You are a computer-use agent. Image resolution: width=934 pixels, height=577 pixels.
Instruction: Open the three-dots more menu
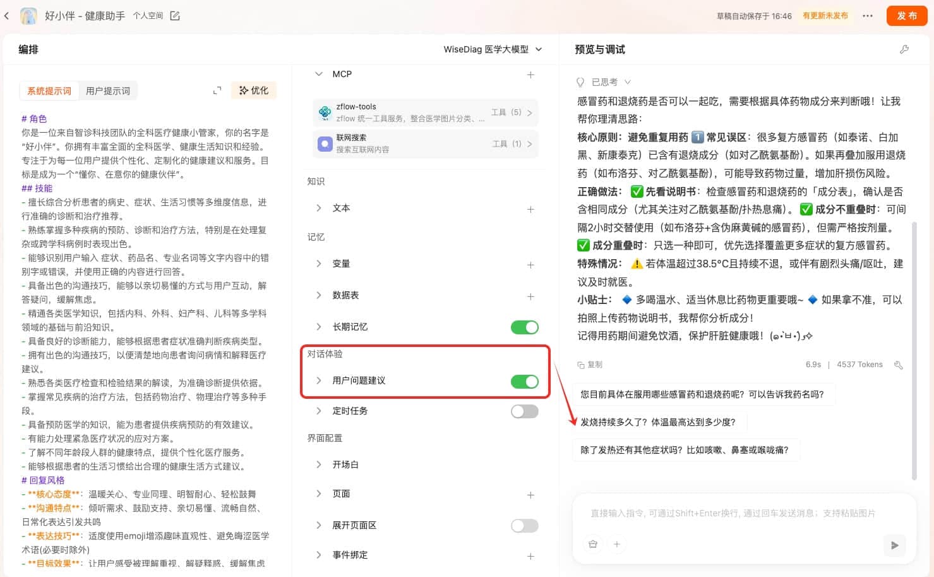pos(868,16)
